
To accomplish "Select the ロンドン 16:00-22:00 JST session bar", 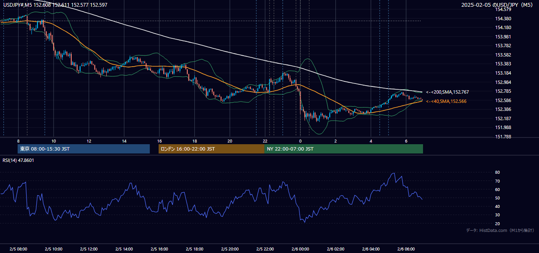I will (x=211, y=149).
